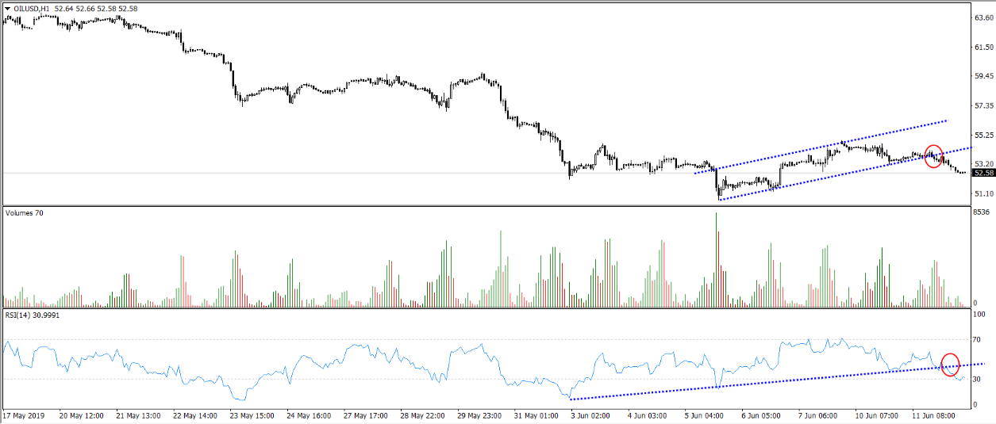The image size is (996, 424).
Task: Click the 63.60 price scale label
Action: click(x=983, y=17)
